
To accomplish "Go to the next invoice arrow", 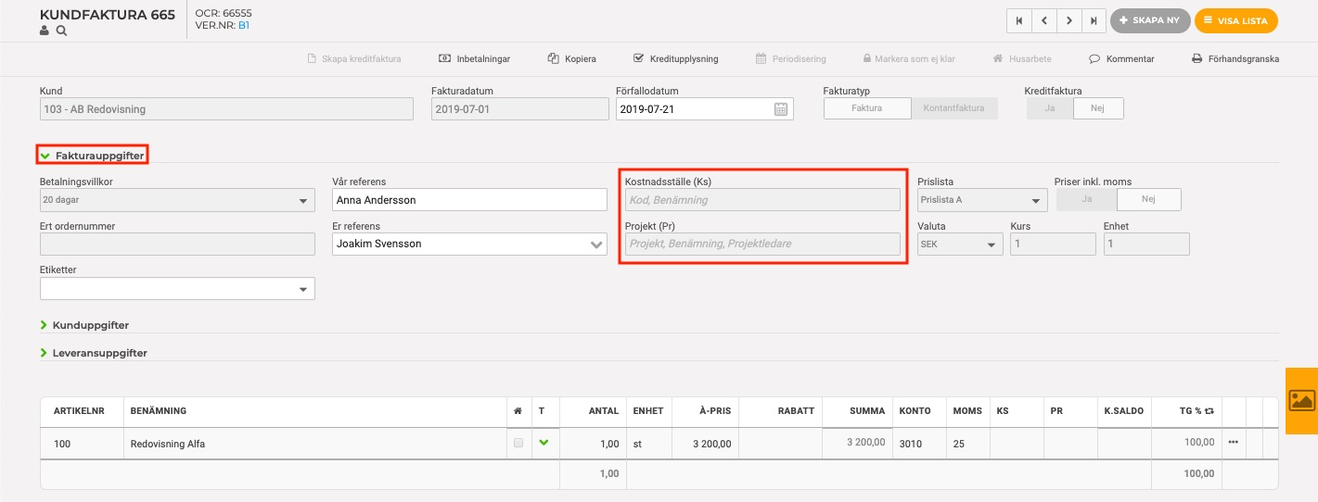I will tap(1069, 20).
